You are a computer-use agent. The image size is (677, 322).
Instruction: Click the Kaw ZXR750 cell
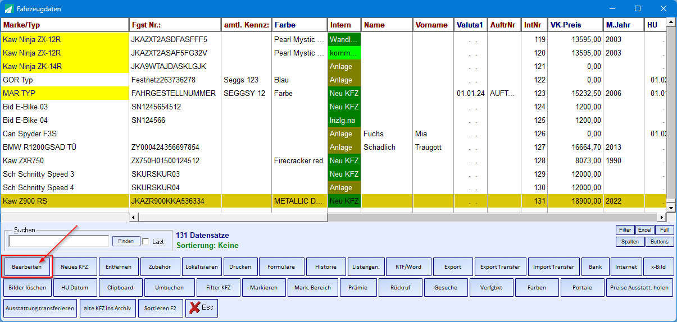(65, 160)
